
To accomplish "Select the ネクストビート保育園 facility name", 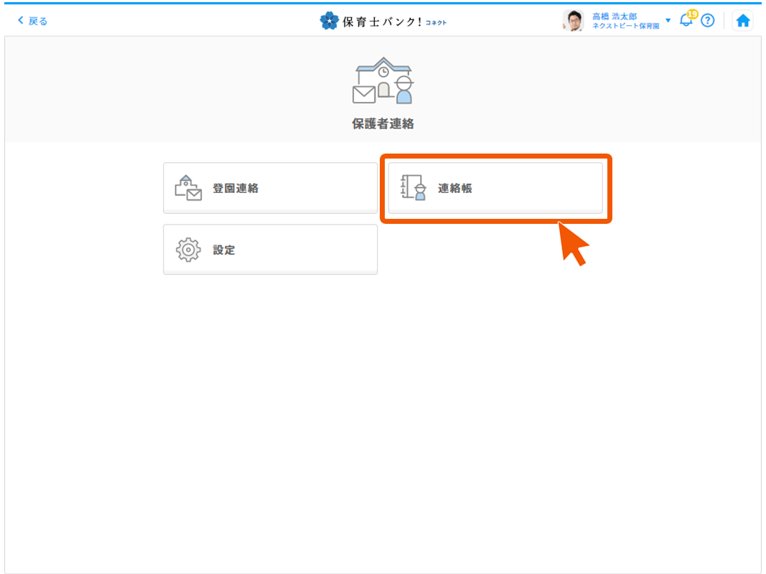I will pos(625,26).
